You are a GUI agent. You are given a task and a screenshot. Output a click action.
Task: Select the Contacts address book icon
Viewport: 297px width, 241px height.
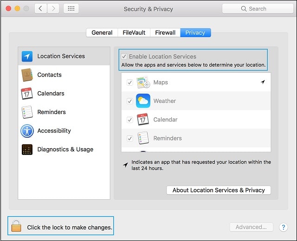27,75
